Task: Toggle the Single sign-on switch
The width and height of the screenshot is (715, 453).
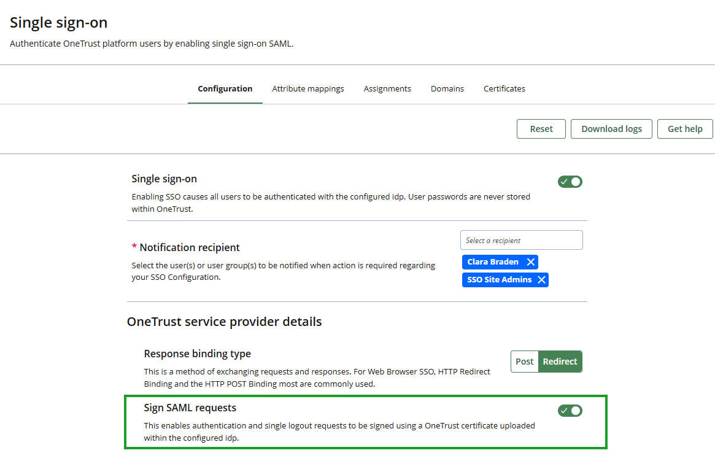Action: [x=570, y=182]
